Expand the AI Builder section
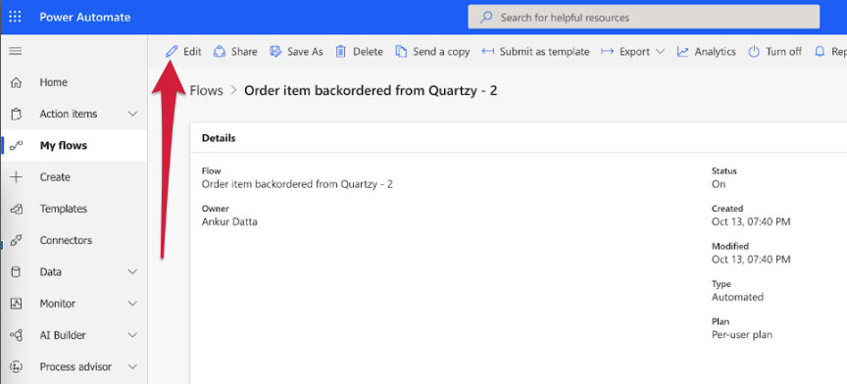 coord(132,335)
